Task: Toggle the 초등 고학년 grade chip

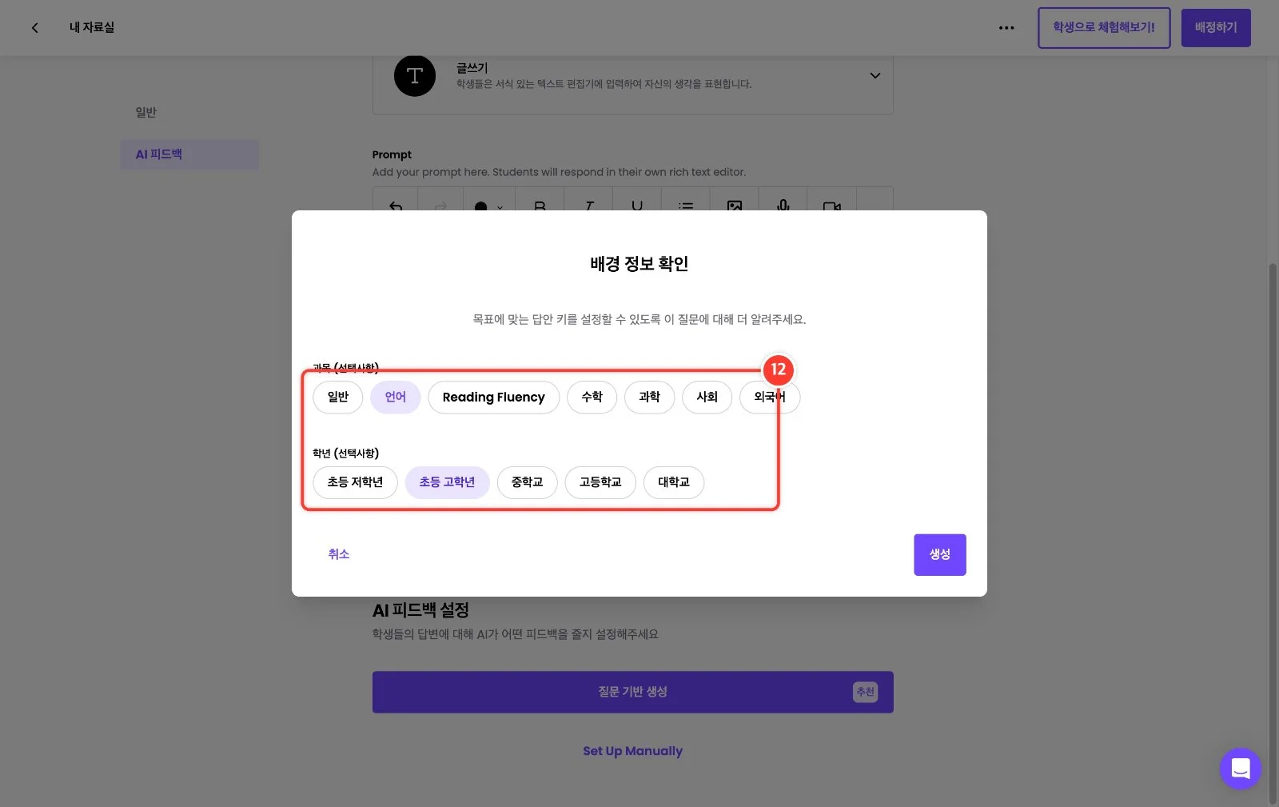Action: [448, 483]
